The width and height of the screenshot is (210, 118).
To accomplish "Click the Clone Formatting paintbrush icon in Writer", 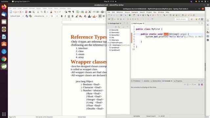I will point(51,12).
